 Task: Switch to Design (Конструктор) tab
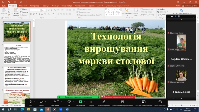tap(34, 6)
